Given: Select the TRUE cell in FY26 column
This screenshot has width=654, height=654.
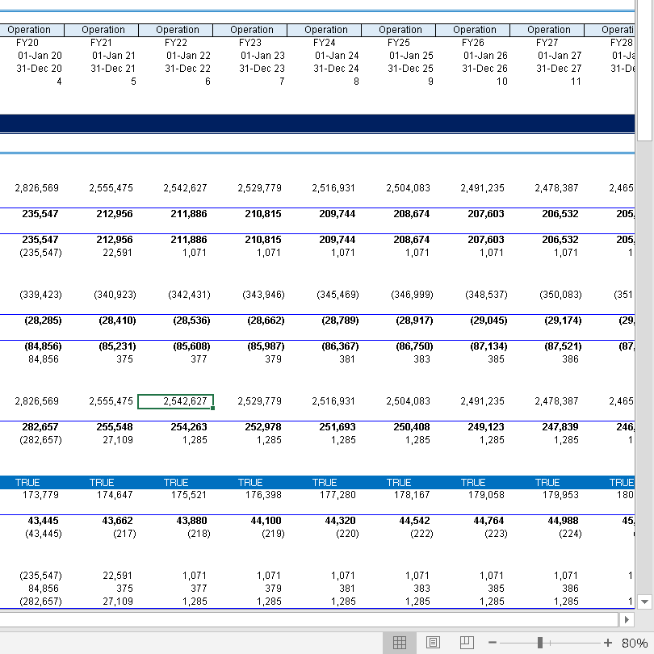Looking at the screenshot, I should coord(473,483).
